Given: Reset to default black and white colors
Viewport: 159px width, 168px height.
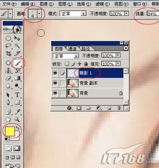Looking at the screenshot, I should click(x=6, y=139).
